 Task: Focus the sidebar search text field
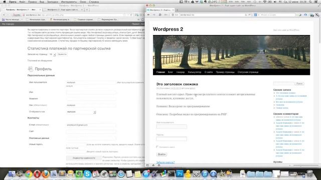[x=284, y=83]
